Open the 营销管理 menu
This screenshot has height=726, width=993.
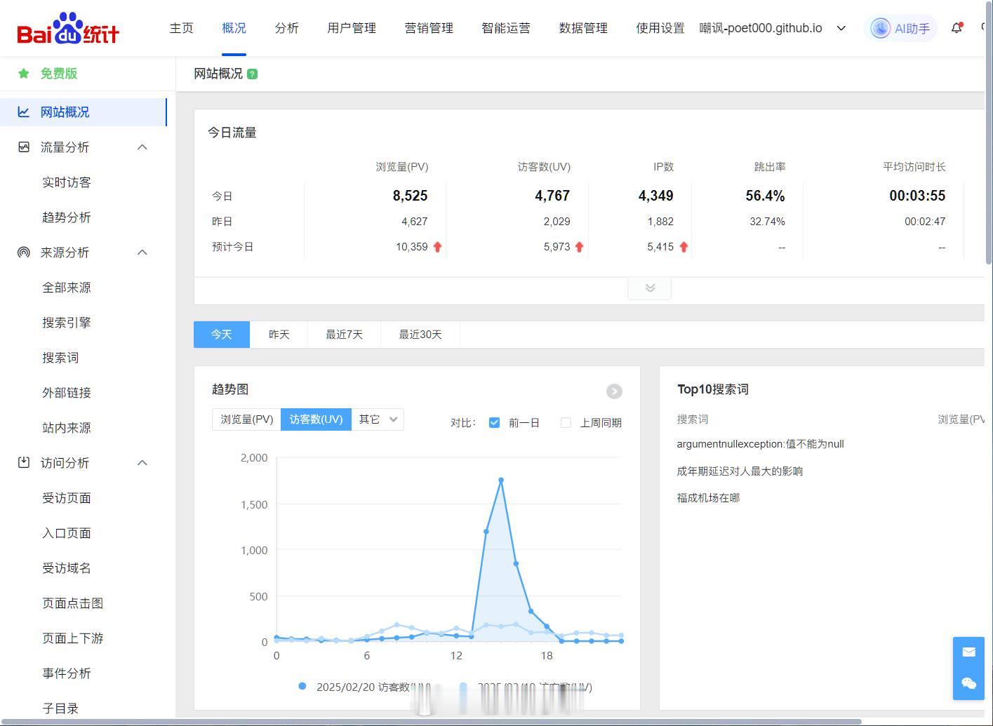click(x=429, y=28)
